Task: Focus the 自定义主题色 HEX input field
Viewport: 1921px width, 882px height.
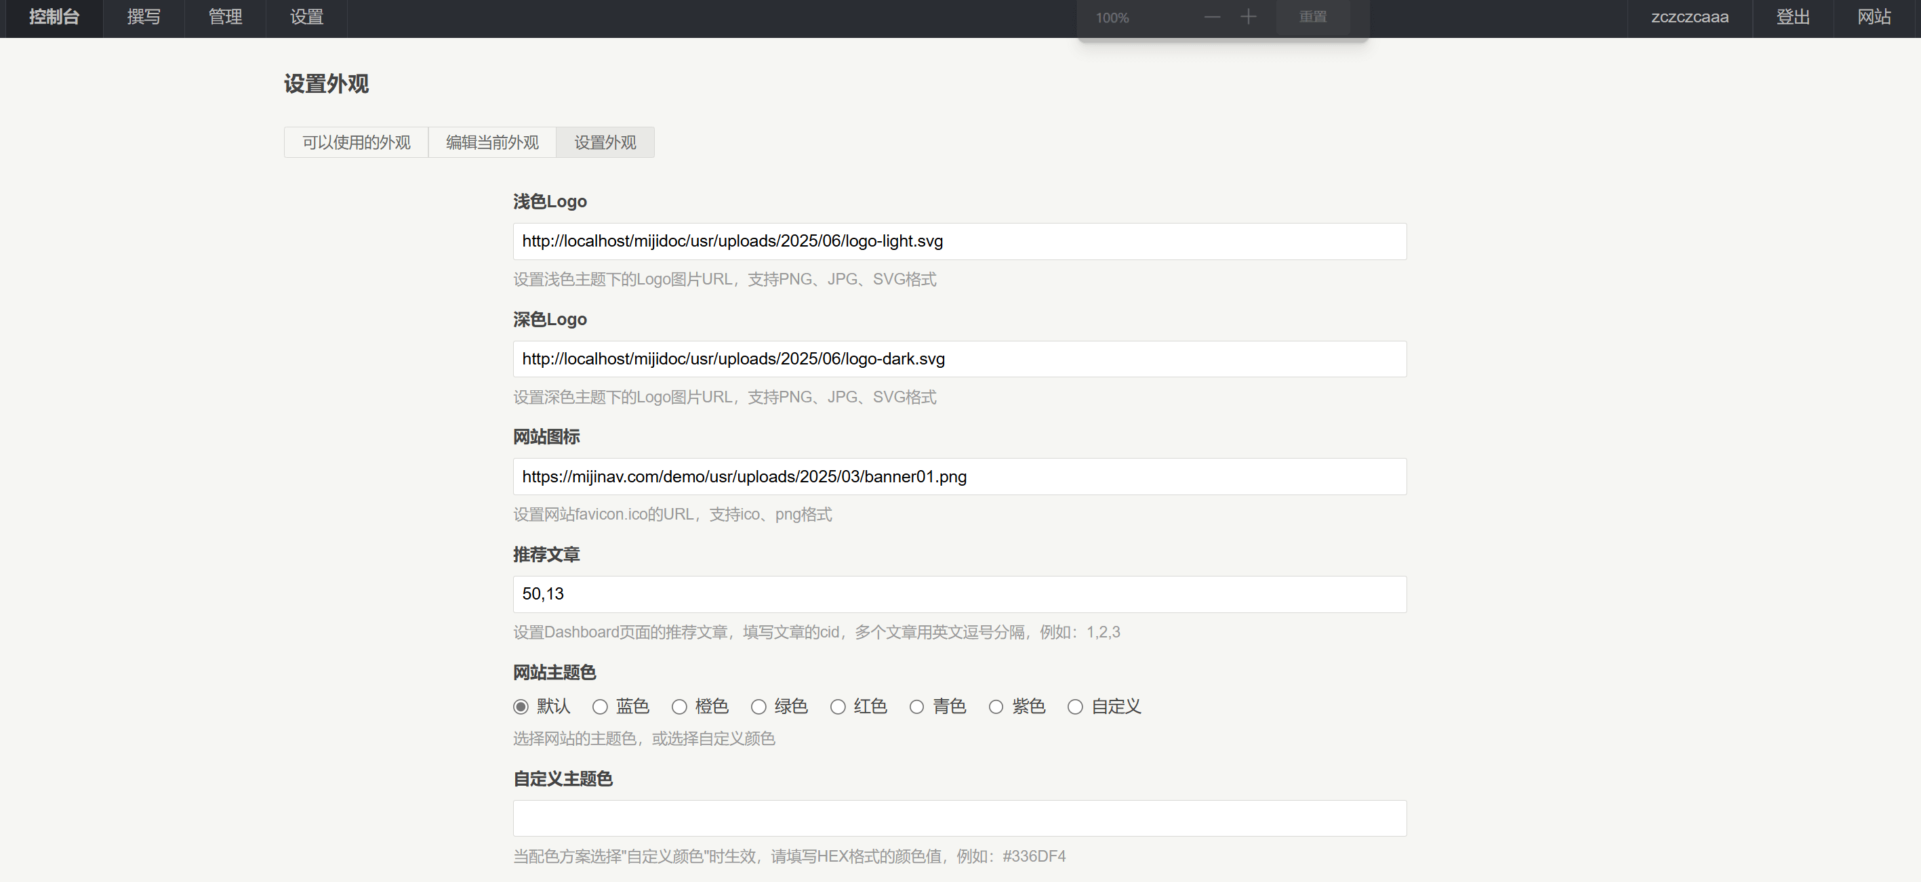Action: click(x=959, y=818)
